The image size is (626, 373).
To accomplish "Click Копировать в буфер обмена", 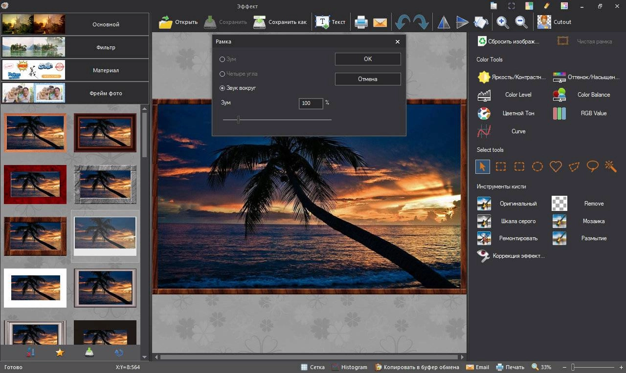I will click(x=417, y=367).
